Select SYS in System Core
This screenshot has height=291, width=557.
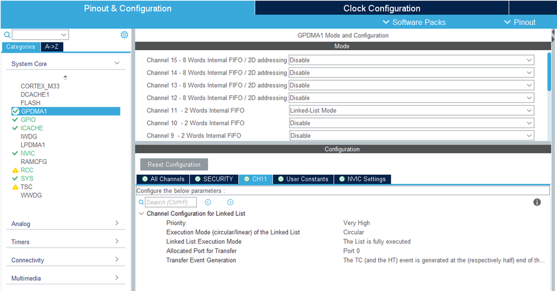pos(27,178)
